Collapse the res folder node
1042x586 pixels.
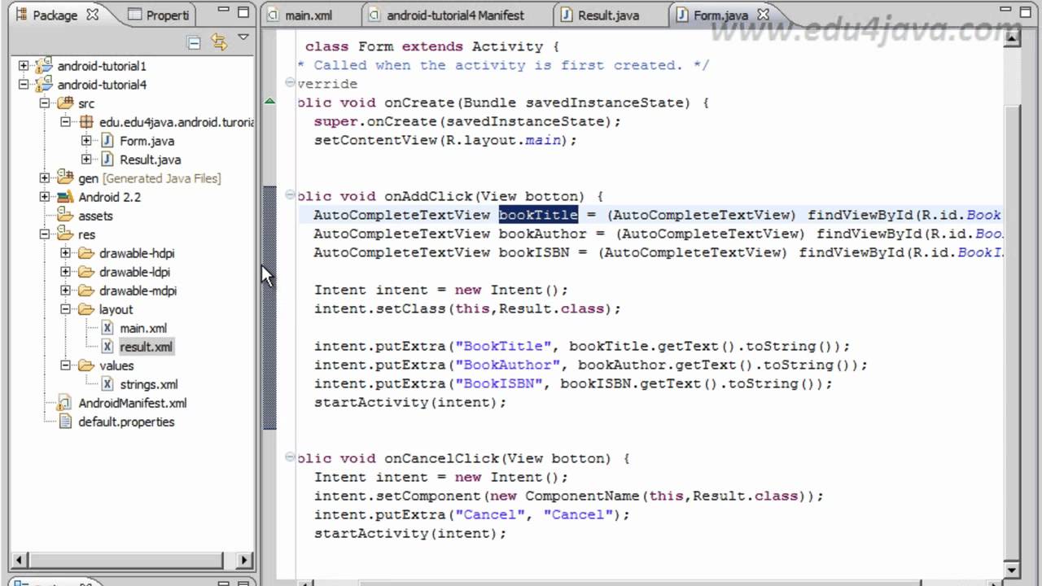pos(44,234)
